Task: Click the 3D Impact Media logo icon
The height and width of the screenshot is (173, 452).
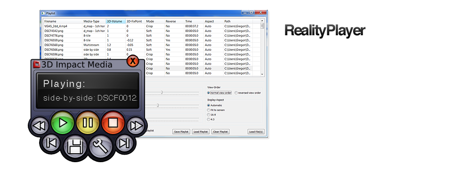Action: [37, 64]
